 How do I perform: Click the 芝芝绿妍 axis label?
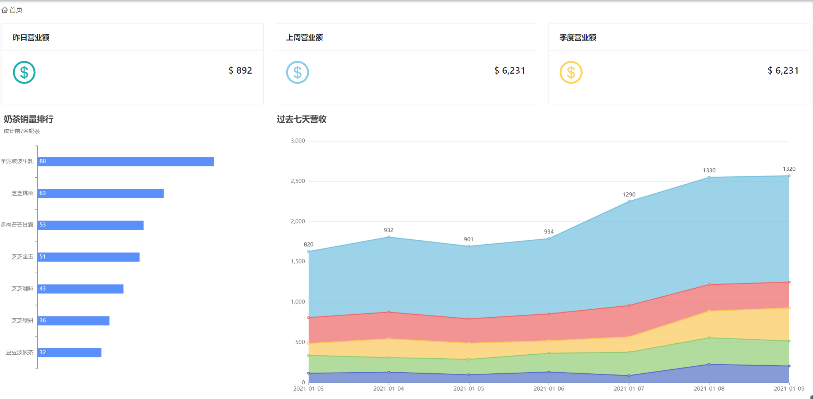tap(22, 320)
